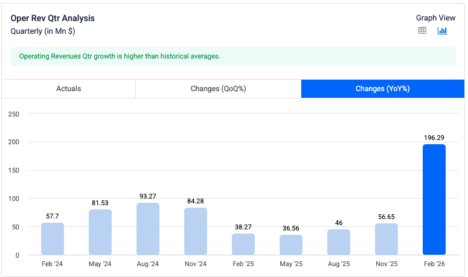
Task: Click the Aug '24 axis label
Action: pos(148,264)
